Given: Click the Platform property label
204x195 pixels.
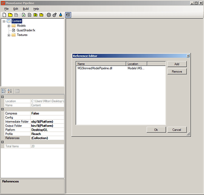Looking at the screenshot, I should (10, 130).
